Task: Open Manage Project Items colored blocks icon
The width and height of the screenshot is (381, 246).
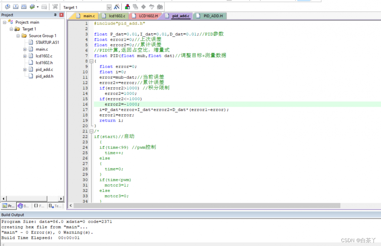Action: (127, 7)
